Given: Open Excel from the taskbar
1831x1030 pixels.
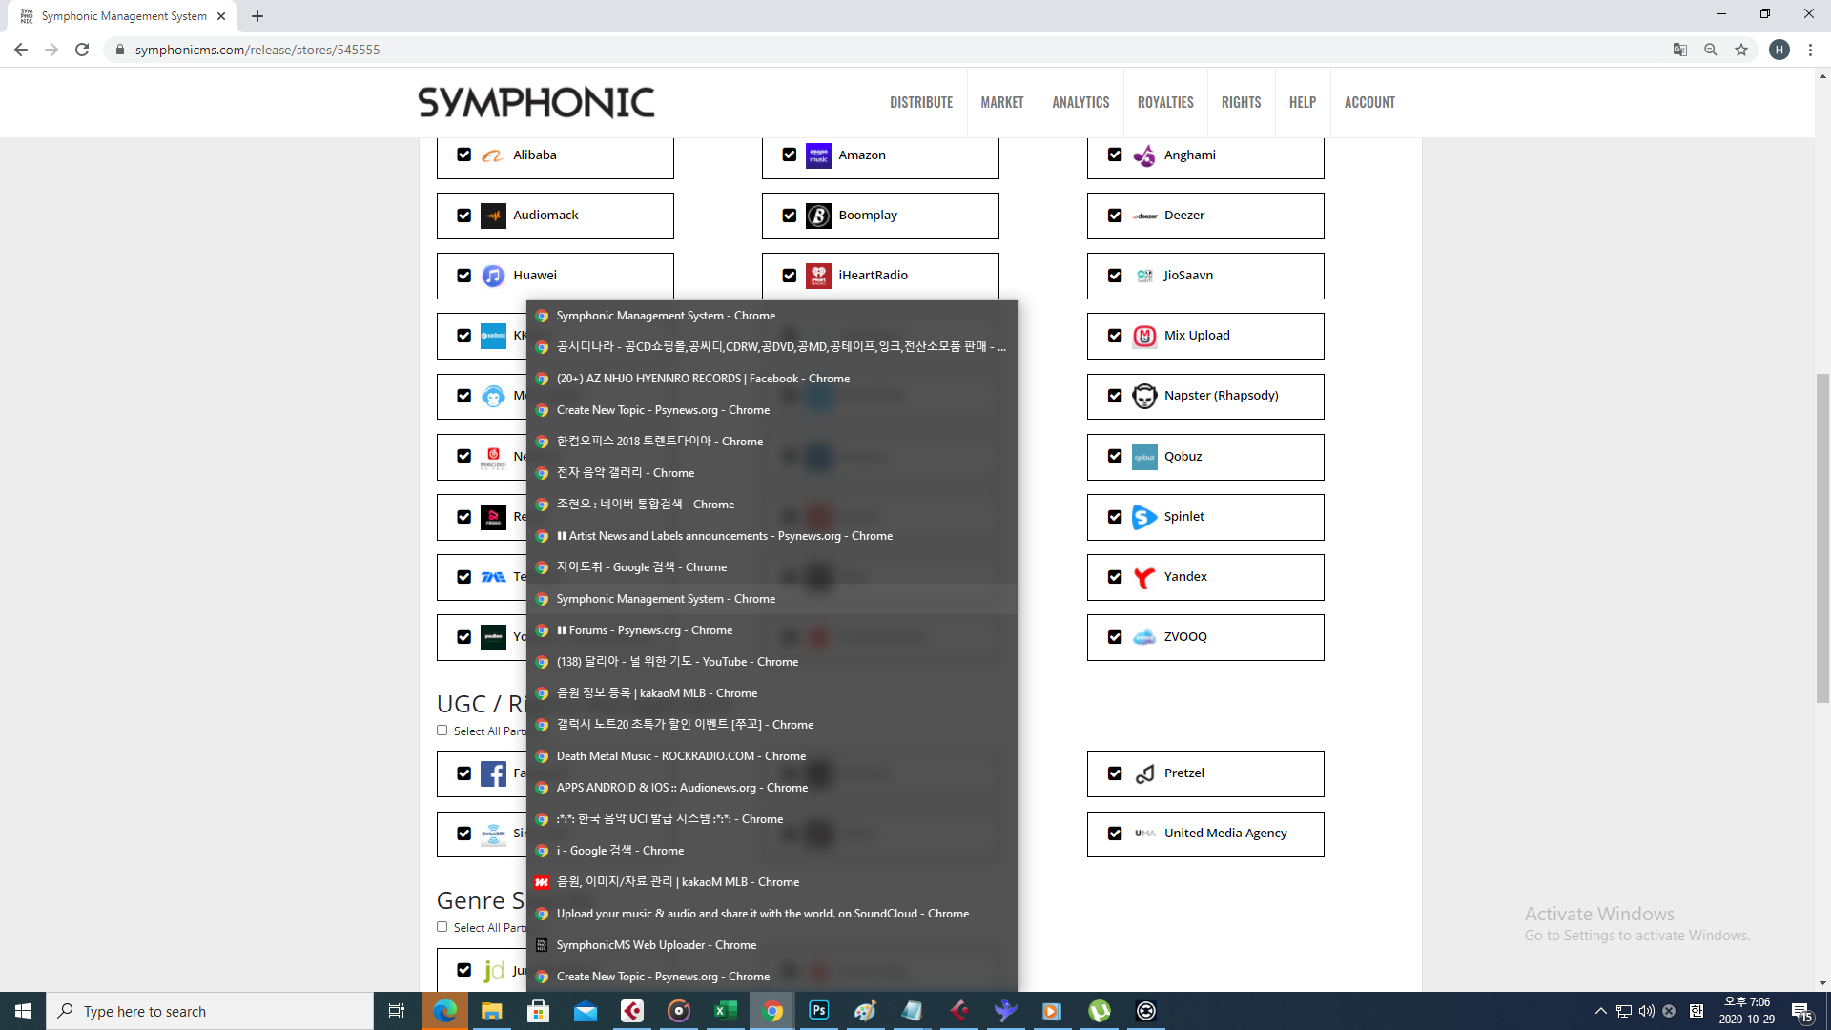Looking at the screenshot, I should tap(725, 1011).
